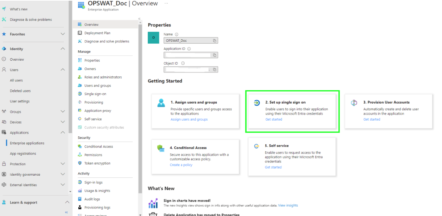Click the Create a policy link

coord(181,165)
